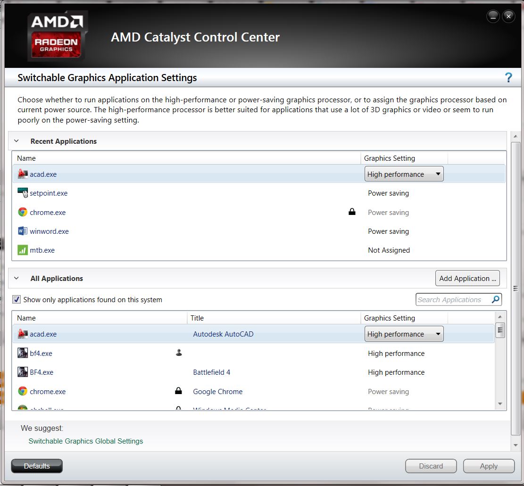Image resolution: width=524 pixels, height=486 pixels.
Task: Click the All Applications list scrollbar thumb
Action: click(x=499, y=330)
